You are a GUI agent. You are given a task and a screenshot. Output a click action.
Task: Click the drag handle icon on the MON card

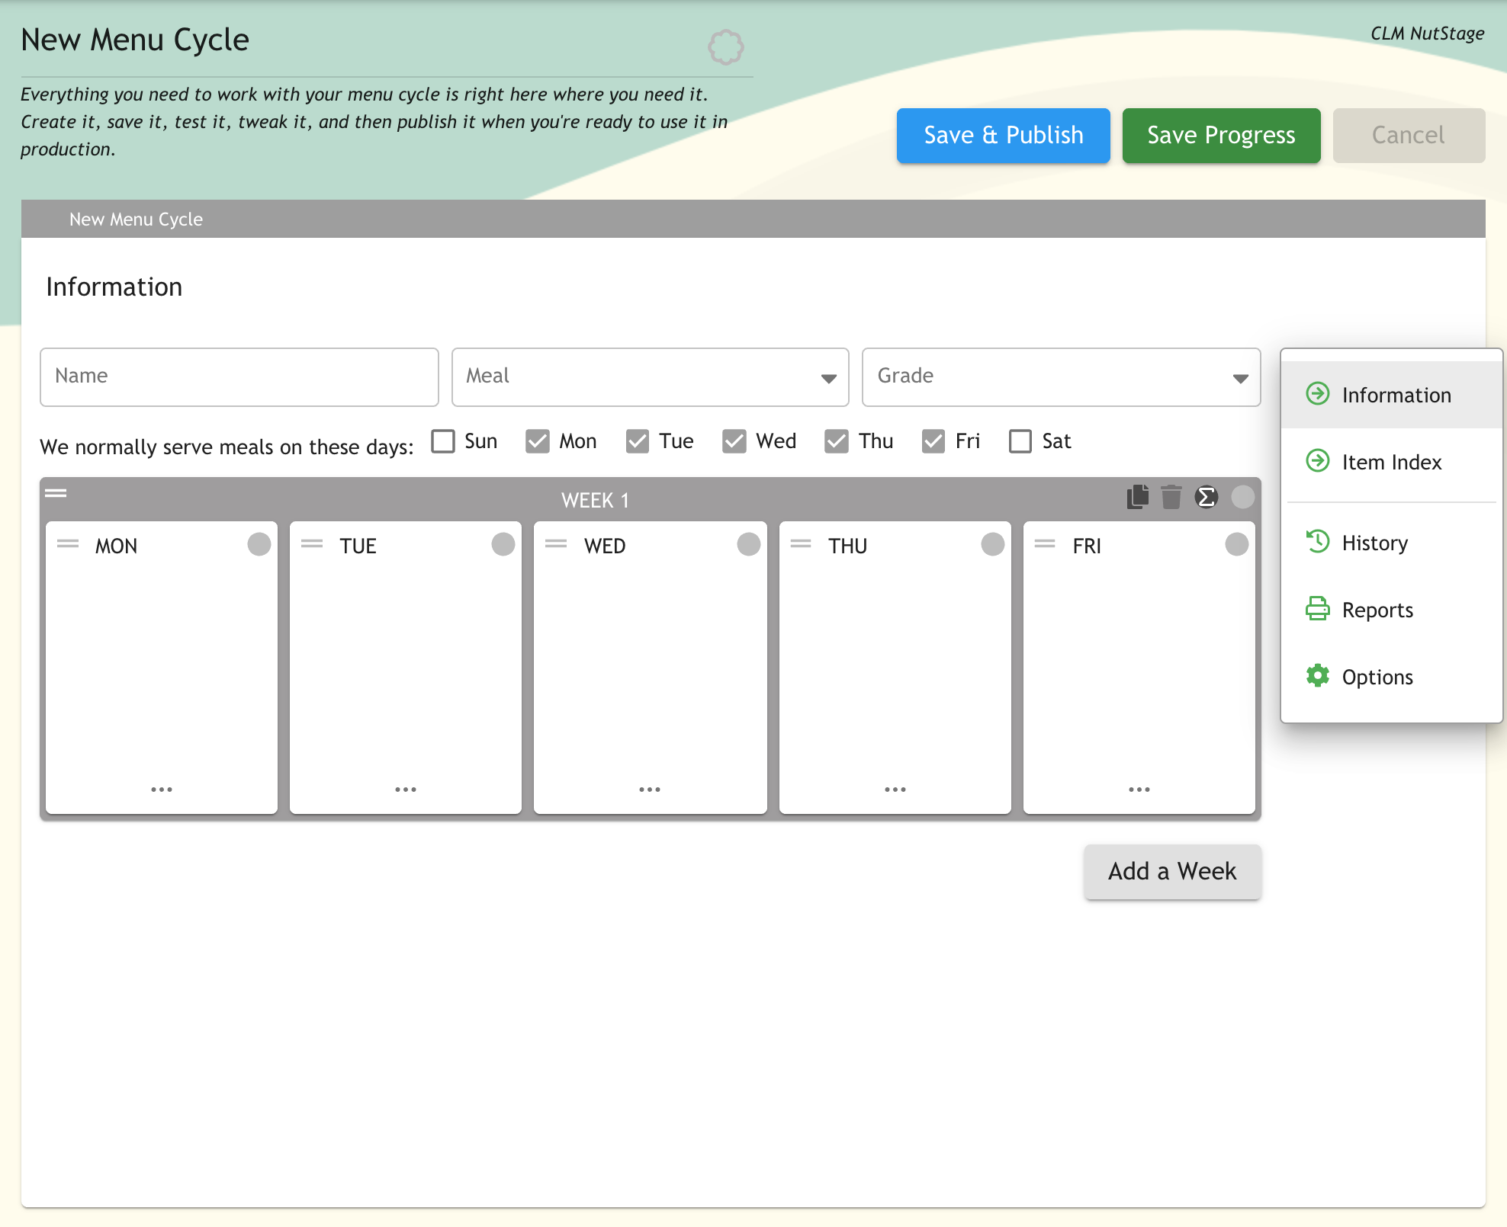point(68,544)
